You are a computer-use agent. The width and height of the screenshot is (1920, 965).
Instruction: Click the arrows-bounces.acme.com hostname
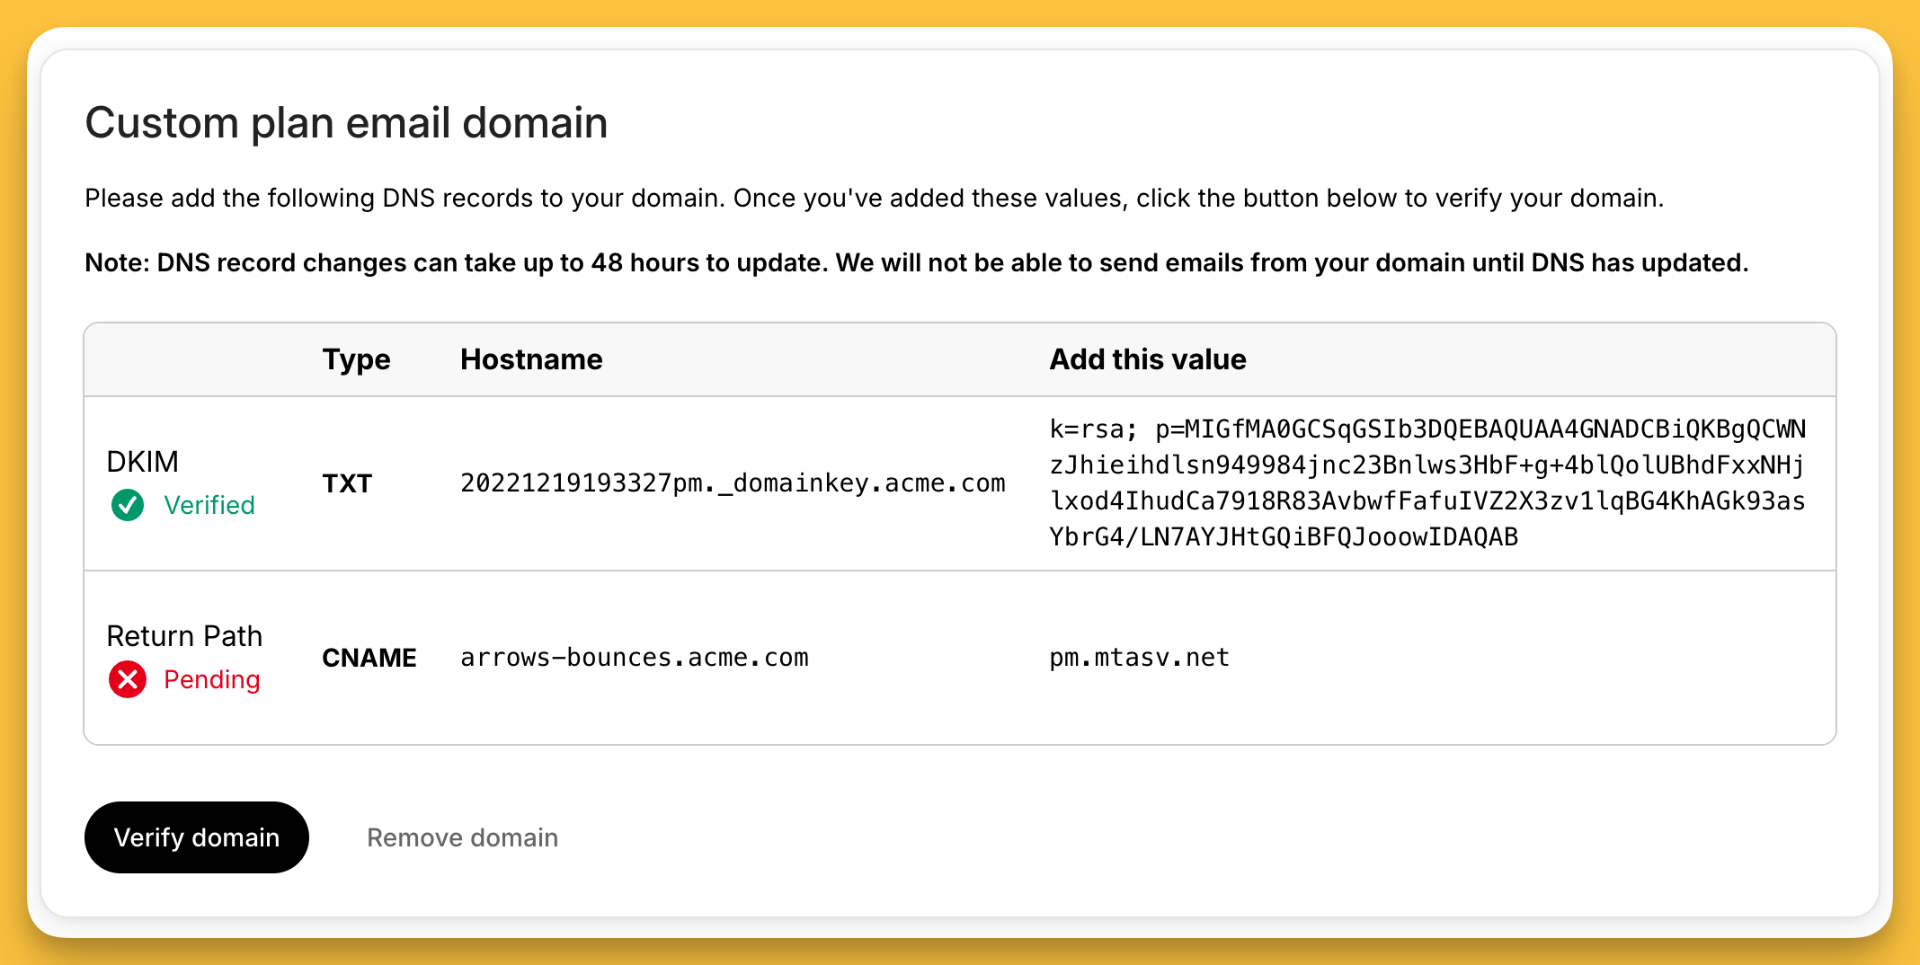[634, 658]
